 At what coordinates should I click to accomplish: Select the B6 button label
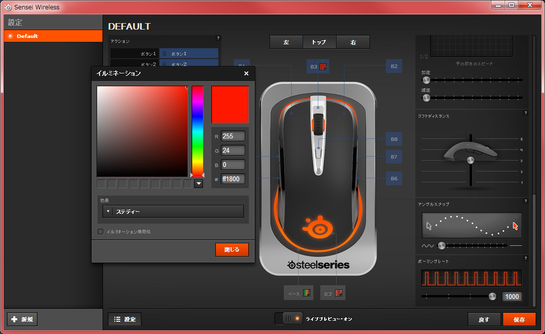coord(394,178)
